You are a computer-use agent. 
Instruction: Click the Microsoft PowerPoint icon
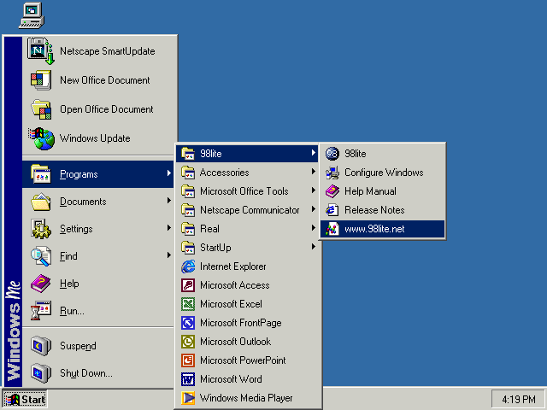pyautogui.click(x=188, y=360)
